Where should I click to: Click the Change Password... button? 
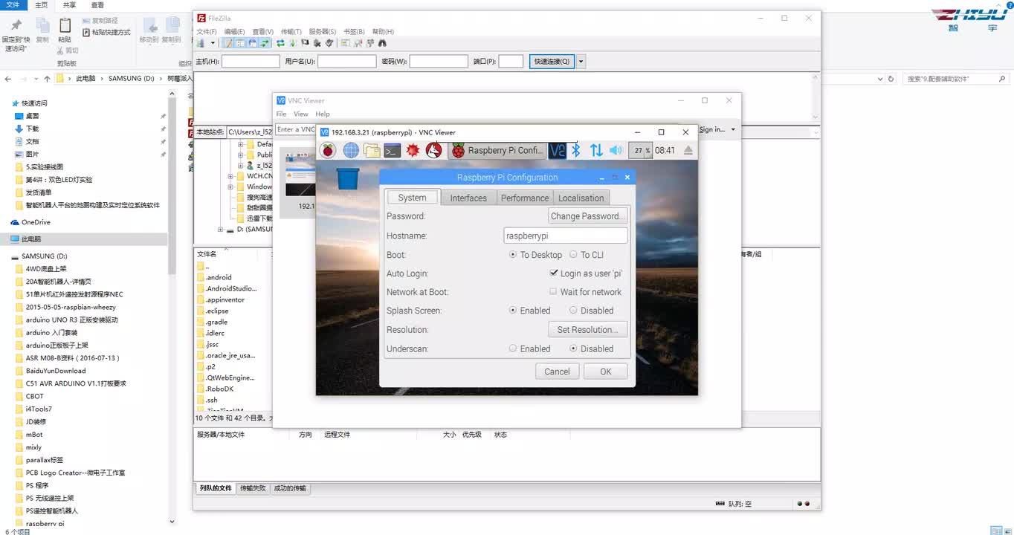coord(587,216)
